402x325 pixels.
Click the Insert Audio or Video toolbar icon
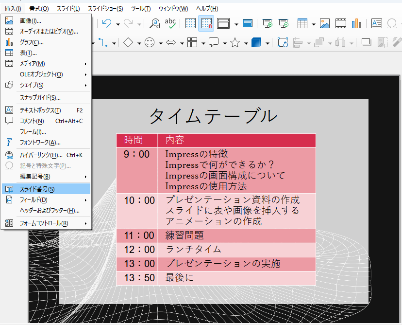(340, 23)
